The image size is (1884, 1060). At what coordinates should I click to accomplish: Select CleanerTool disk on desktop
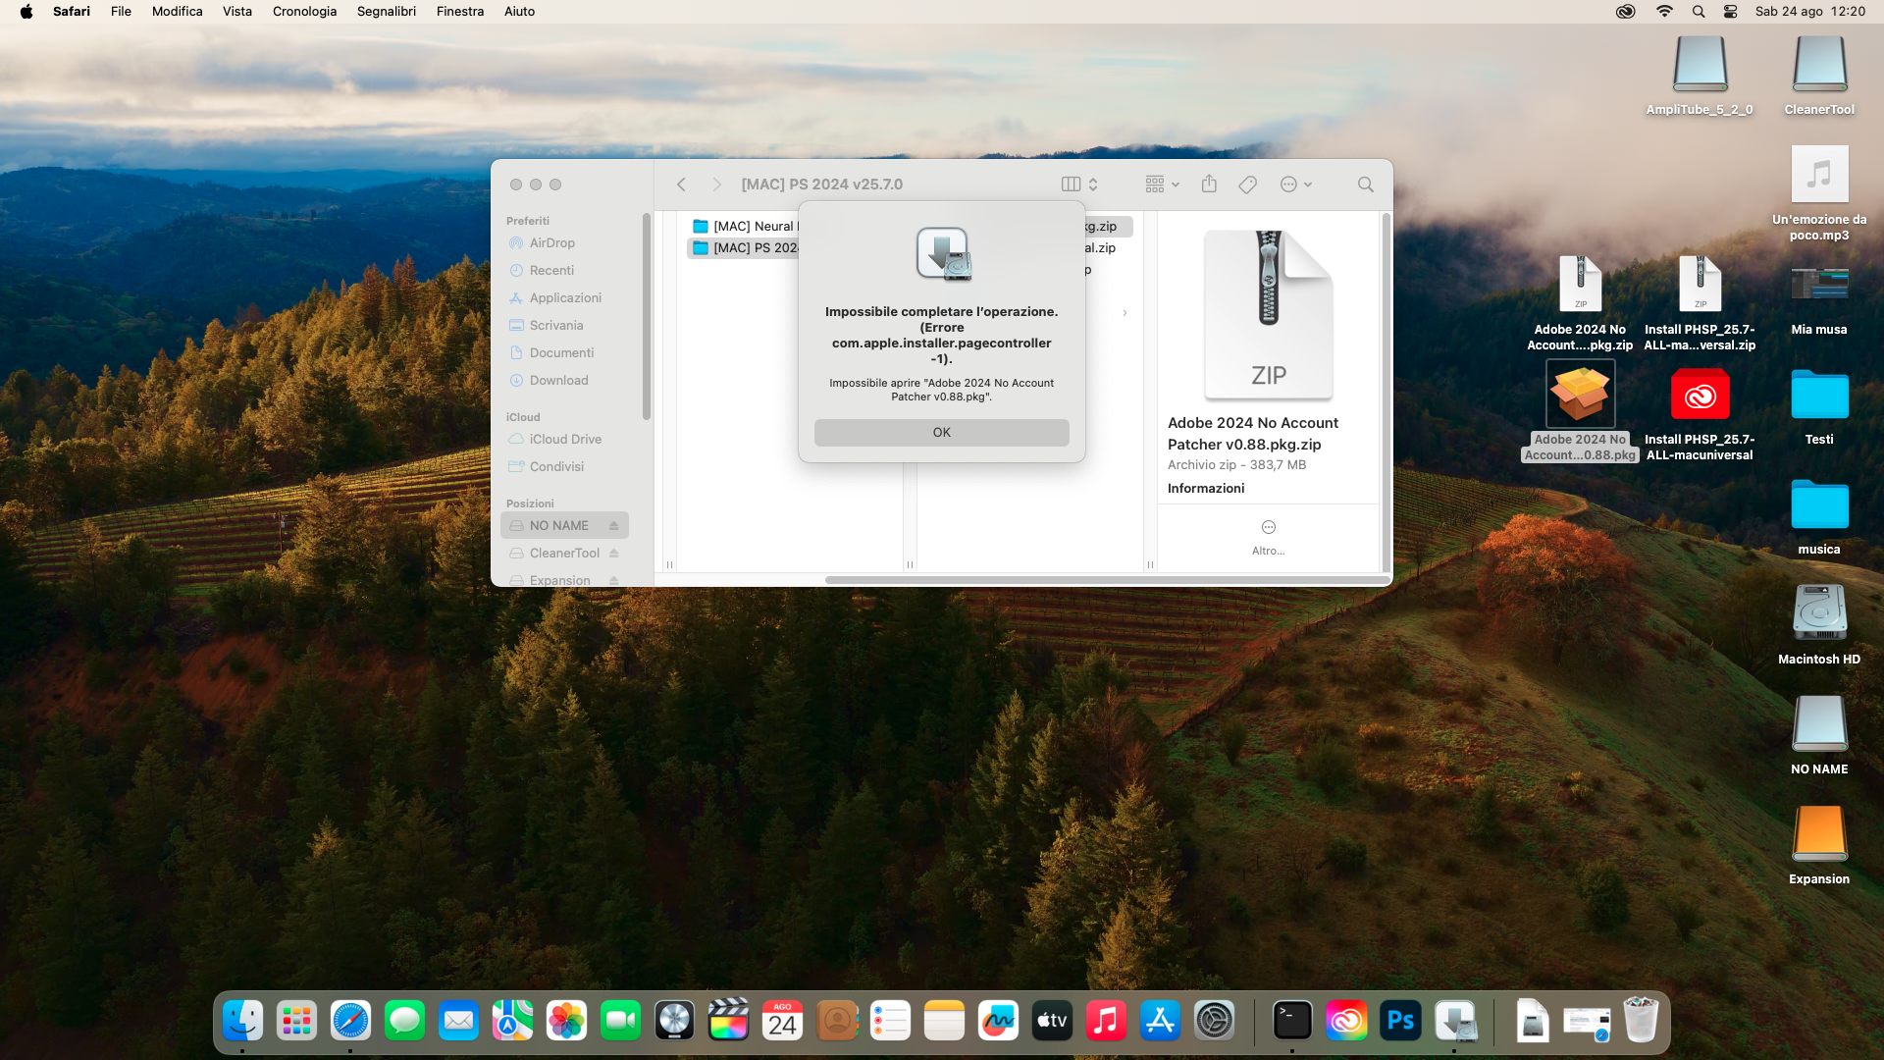point(1819,76)
